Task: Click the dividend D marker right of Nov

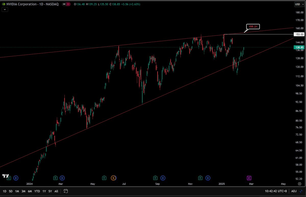Action: (x=208, y=178)
